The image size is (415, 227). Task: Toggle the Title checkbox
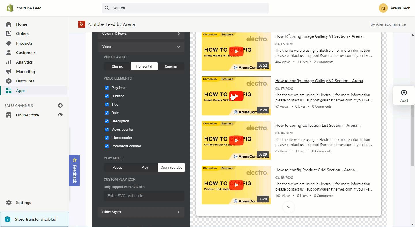(x=107, y=104)
